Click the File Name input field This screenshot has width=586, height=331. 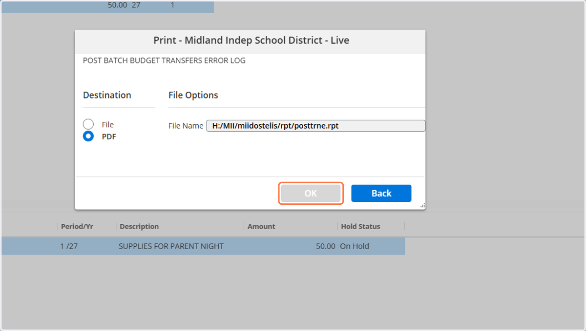pyautogui.click(x=315, y=126)
